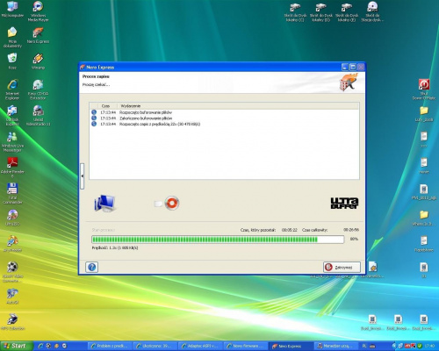
Task: Open Xilisoft Video Converter shortcut
Action: pos(12,272)
